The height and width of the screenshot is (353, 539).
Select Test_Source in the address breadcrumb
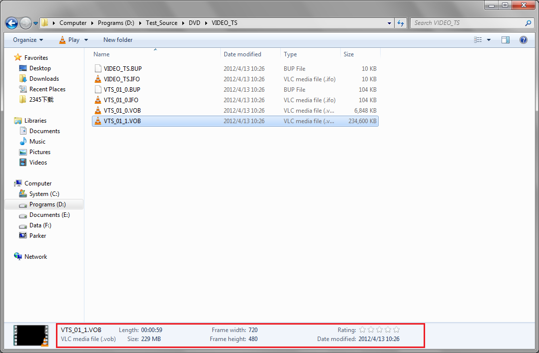[161, 23]
